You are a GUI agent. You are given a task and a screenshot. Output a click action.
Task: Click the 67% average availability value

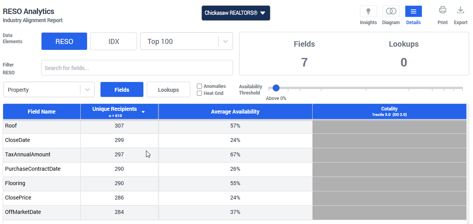[235, 154]
